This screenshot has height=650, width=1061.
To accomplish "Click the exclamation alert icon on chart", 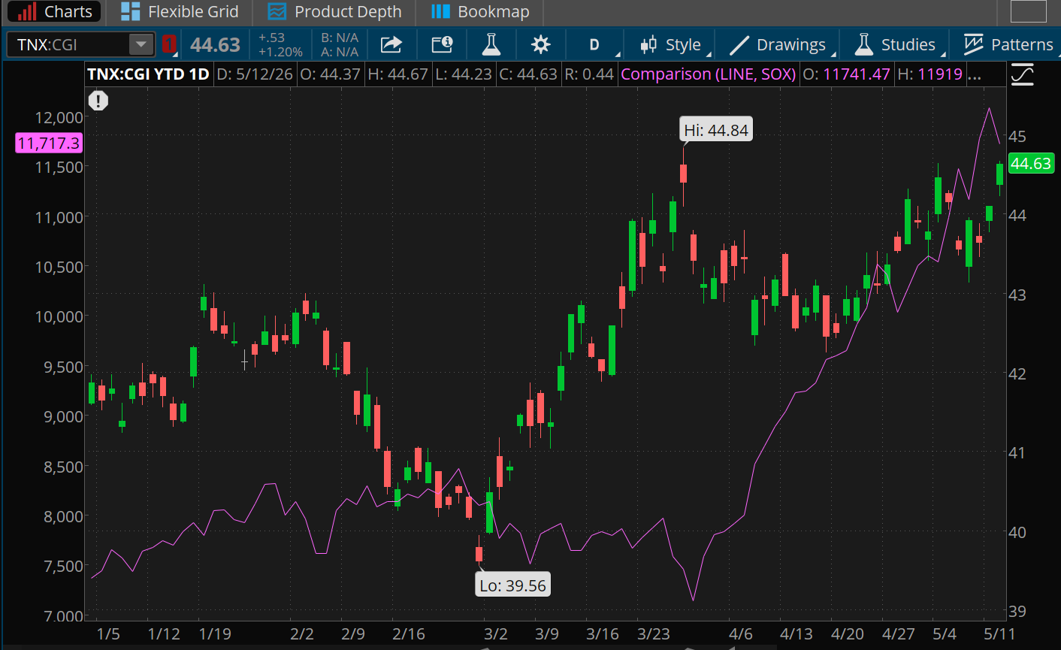I will (98, 101).
